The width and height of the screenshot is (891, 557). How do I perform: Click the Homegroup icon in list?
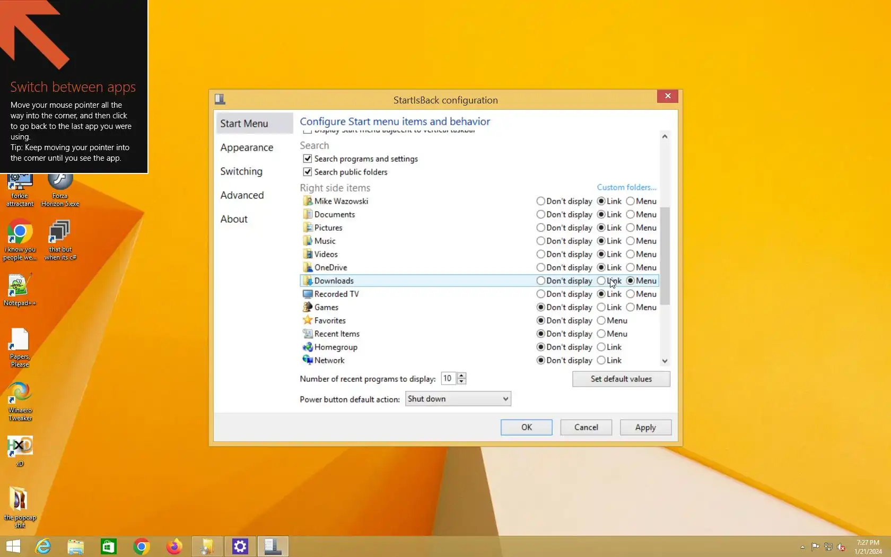(x=308, y=347)
